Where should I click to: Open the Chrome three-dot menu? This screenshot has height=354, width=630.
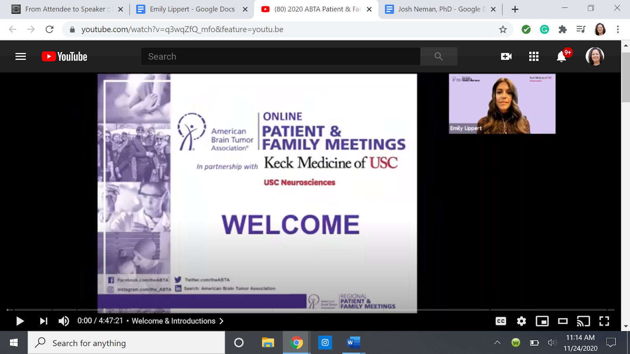tap(618, 29)
